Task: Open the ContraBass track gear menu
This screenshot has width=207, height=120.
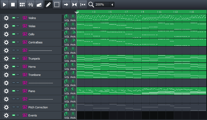Action: click(6, 42)
